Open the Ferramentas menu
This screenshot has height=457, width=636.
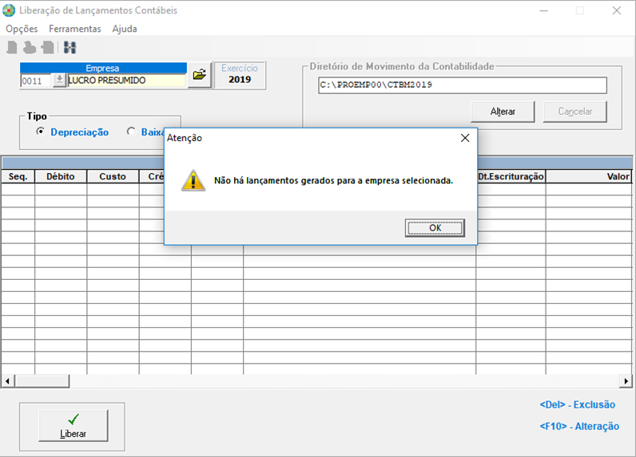coord(74,29)
